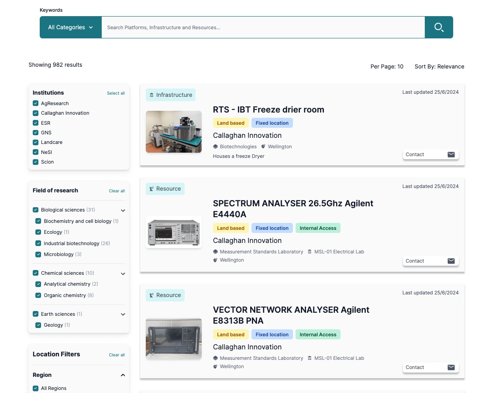Click Select all under Institutions
The width and height of the screenshot is (499, 393).
pyautogui.click(x=116, y=93)
